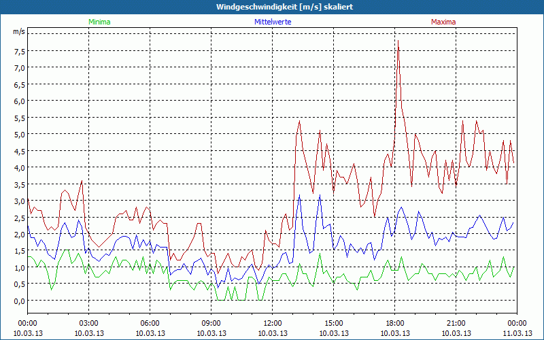Image resolution: width=544 pixels, height=340 pixels.
Task: Click the 18:00 time label on x-axis
Action: (x=395, y=324)
